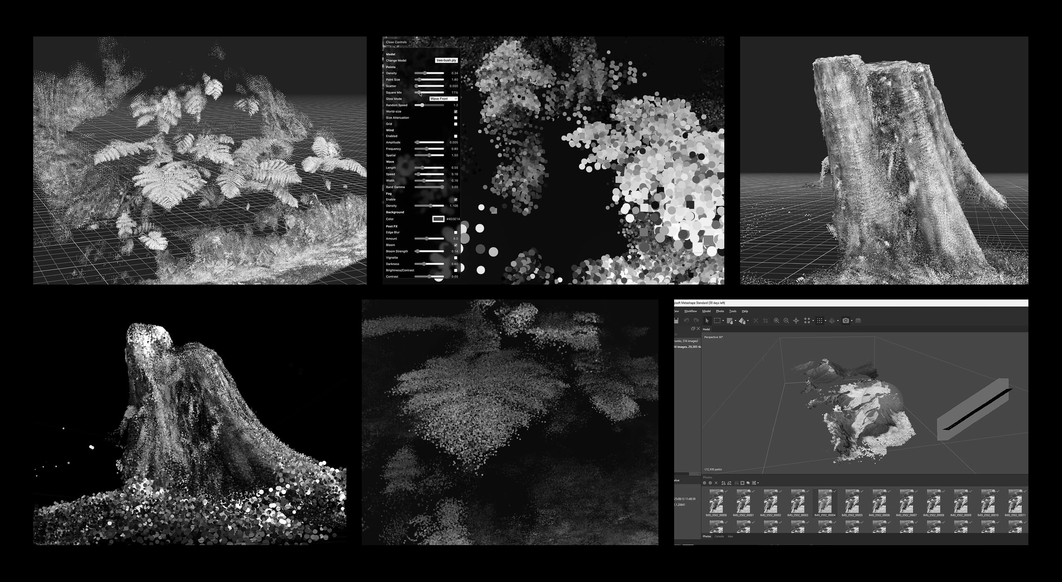Click the Background Color swatch
1062x582 pixels.
[x=438, y=219]
